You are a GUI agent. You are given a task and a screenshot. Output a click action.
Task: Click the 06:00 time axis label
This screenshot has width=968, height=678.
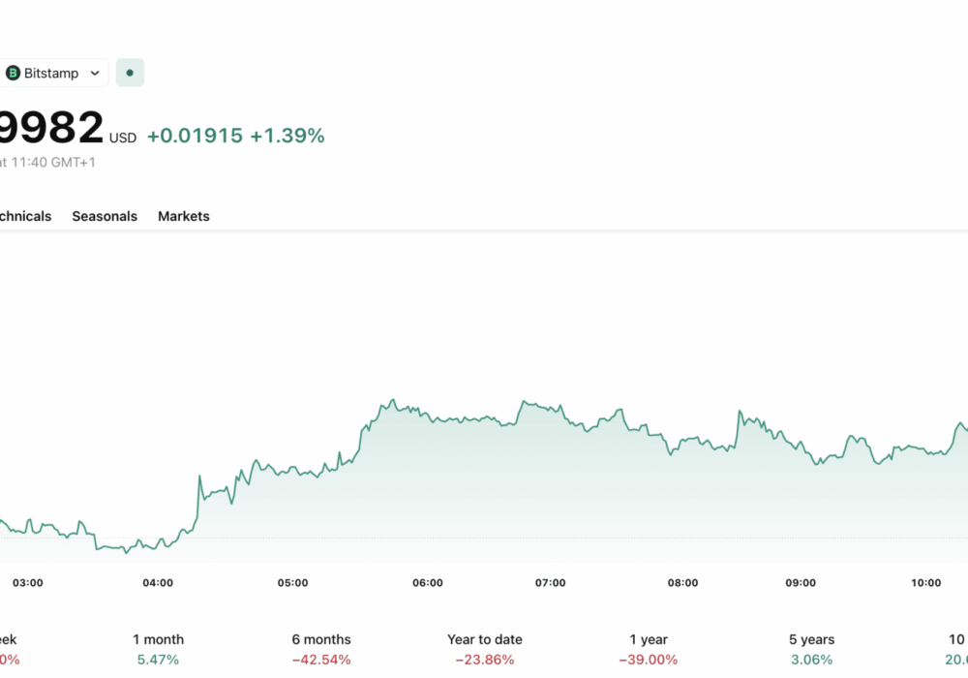pos(428,582)
